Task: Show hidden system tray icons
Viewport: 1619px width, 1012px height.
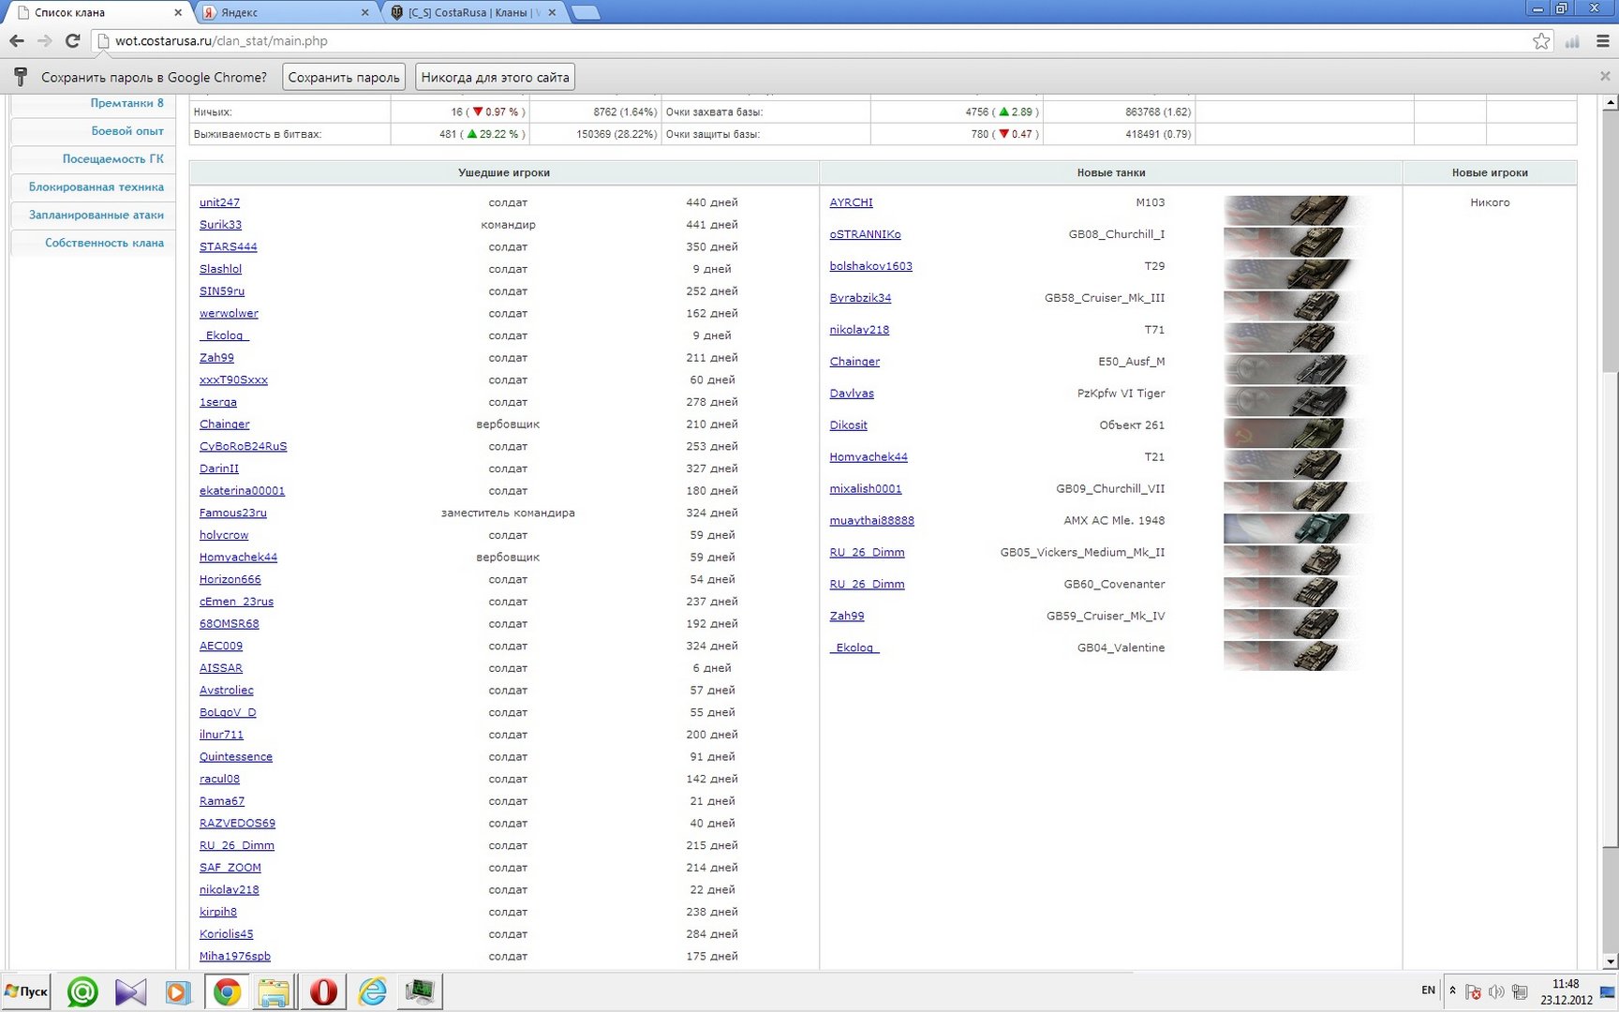Action: coord(1452,990)
